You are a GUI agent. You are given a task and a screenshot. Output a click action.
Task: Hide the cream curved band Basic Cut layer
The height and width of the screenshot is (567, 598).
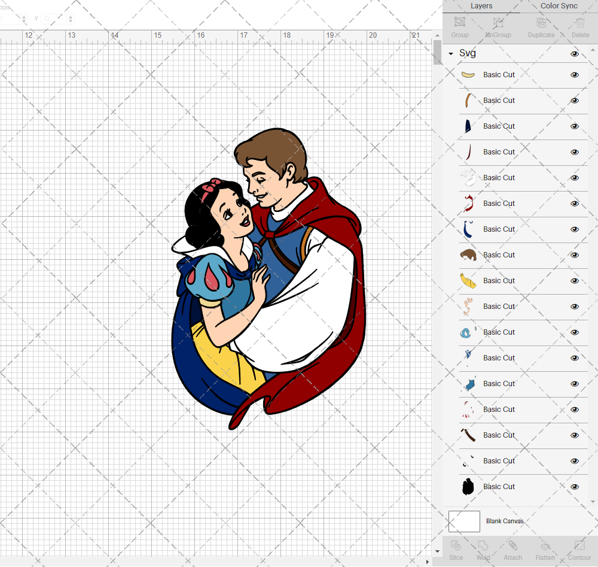click(574, 75)
